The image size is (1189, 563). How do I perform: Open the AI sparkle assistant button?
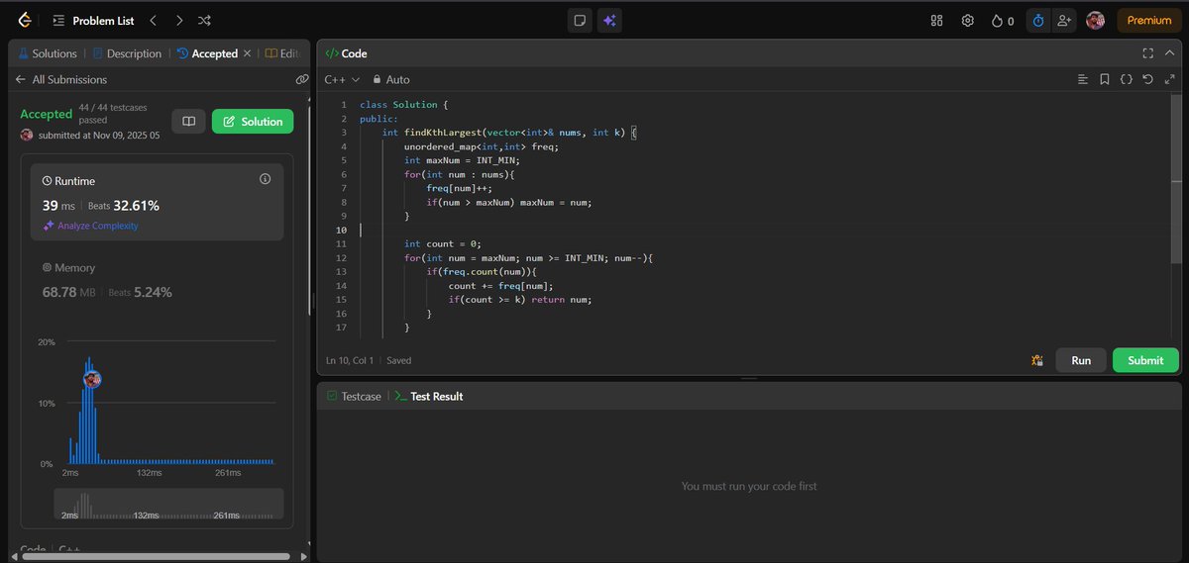coord(609,20)
